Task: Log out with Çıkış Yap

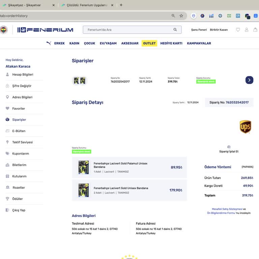Action: click(19, 210)
